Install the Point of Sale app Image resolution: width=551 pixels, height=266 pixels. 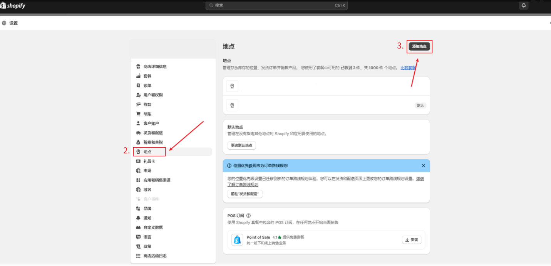[x=411, y=240]
